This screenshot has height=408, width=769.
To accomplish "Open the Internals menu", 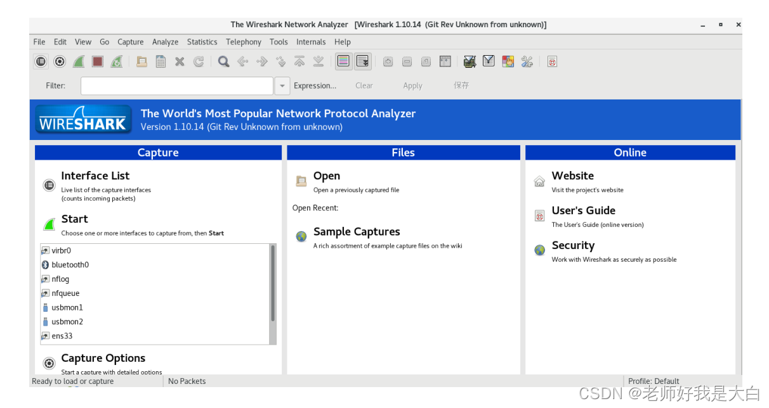I will point(311,42).
